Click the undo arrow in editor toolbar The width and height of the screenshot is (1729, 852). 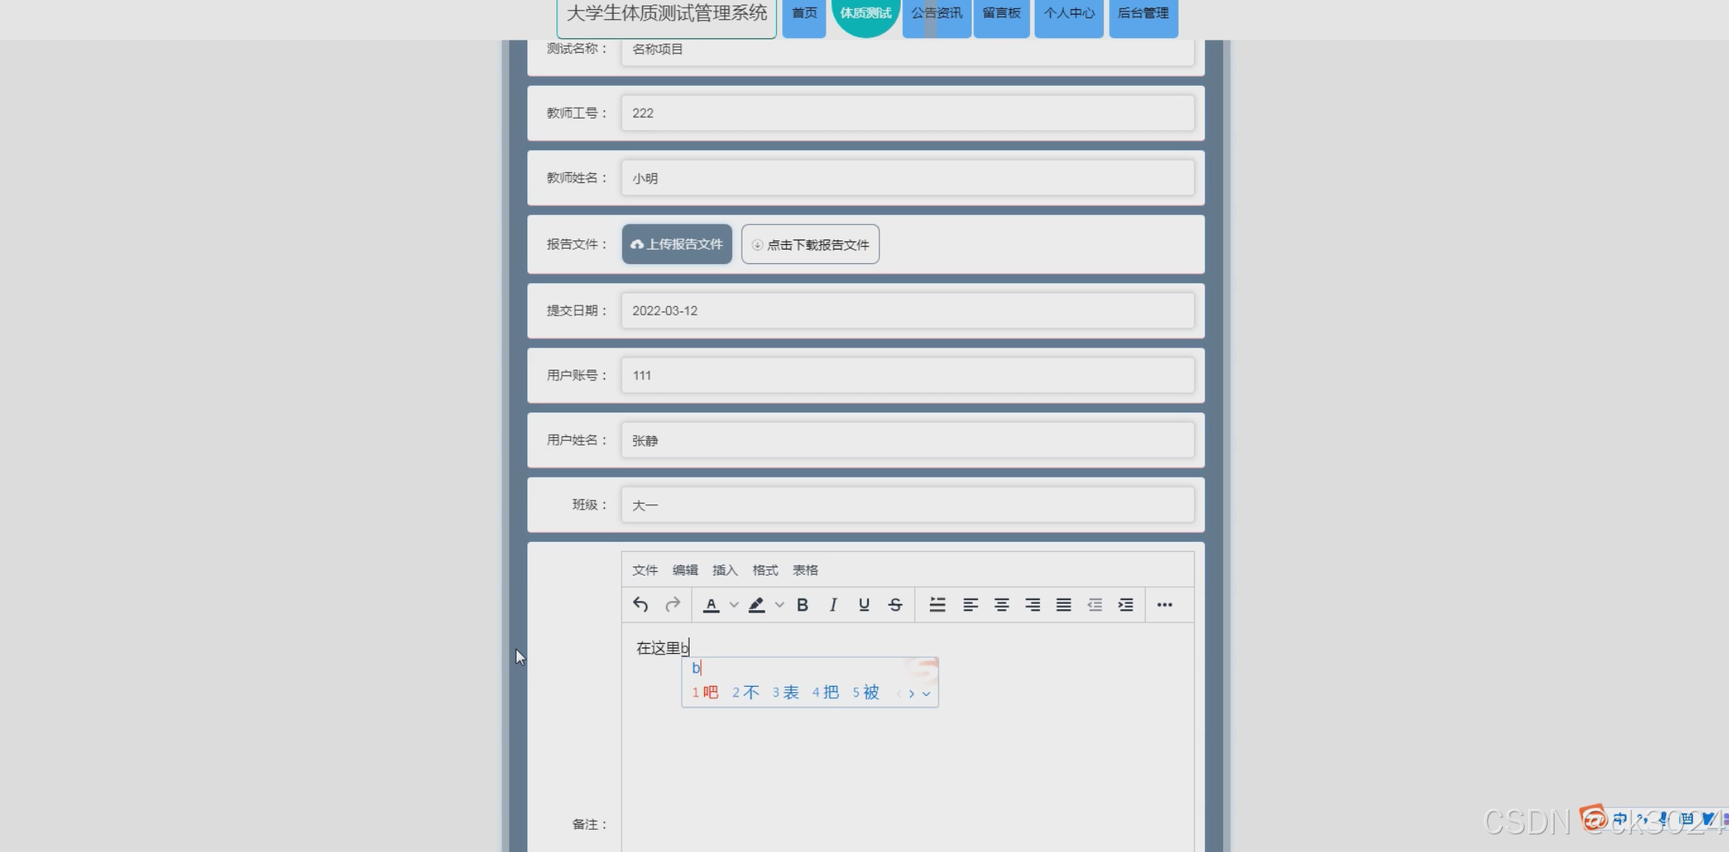click(641, 605)
